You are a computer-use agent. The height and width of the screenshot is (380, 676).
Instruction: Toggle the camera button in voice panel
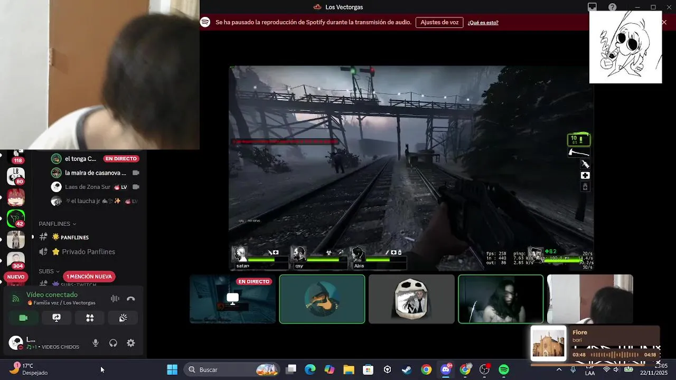[x=23, y=318]
